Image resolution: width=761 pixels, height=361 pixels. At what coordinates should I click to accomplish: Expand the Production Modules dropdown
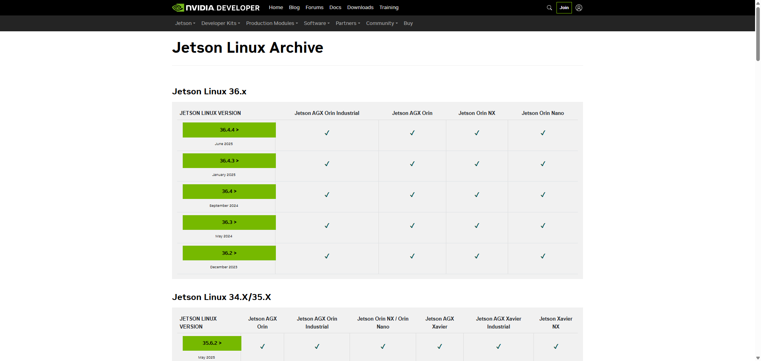(x=272, y=23)
